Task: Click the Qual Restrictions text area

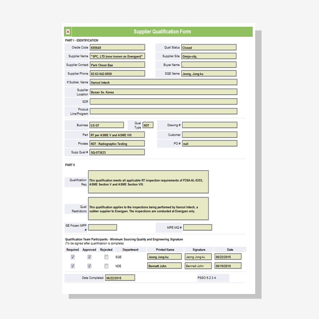Action: click(x=148, y=209)
